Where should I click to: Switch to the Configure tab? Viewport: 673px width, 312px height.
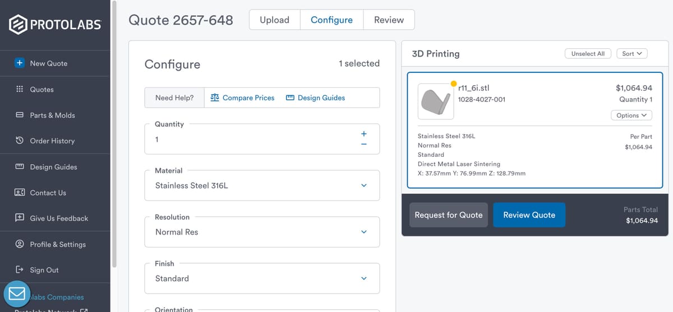pos(331,20)
